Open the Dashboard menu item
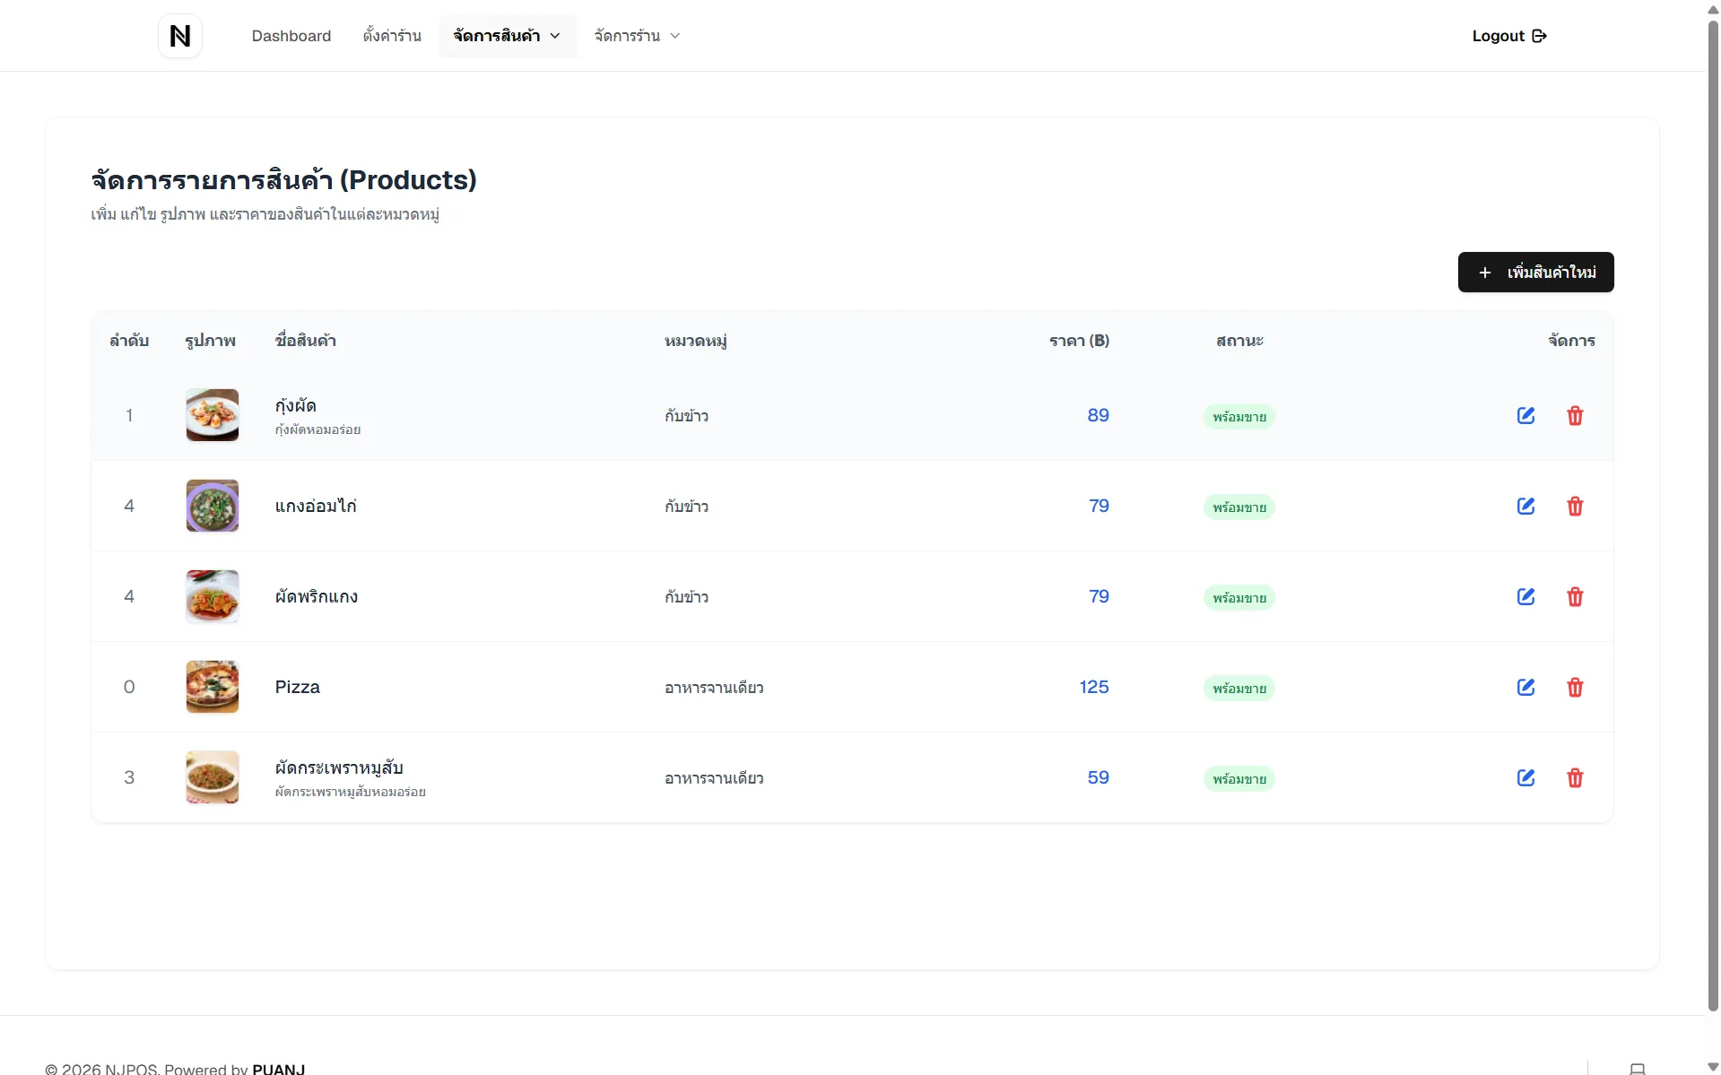 (291, 36)
